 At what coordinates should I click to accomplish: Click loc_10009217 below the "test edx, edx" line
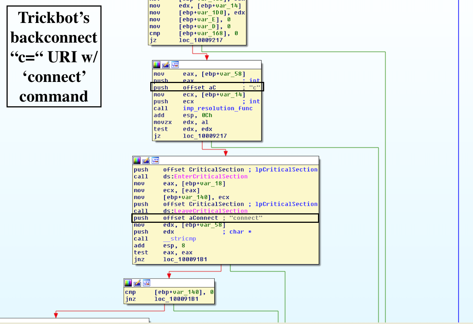pos(205,136)
